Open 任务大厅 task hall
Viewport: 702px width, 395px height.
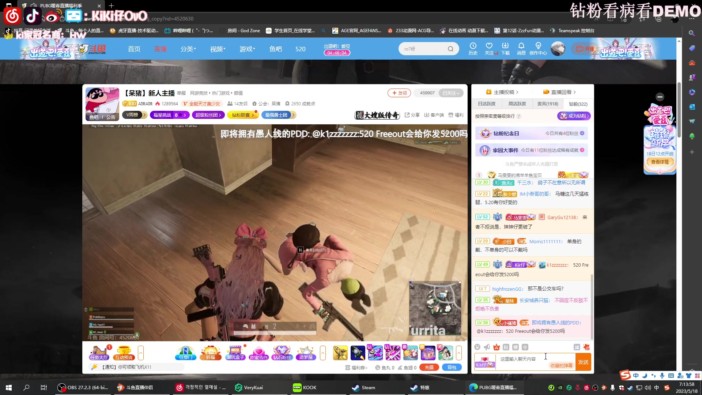click(99, 353)
